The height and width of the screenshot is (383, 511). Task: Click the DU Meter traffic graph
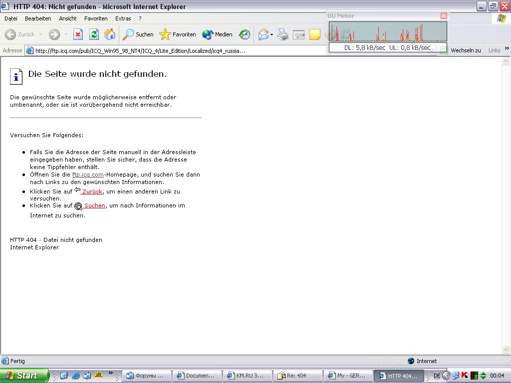pos(388,31)
